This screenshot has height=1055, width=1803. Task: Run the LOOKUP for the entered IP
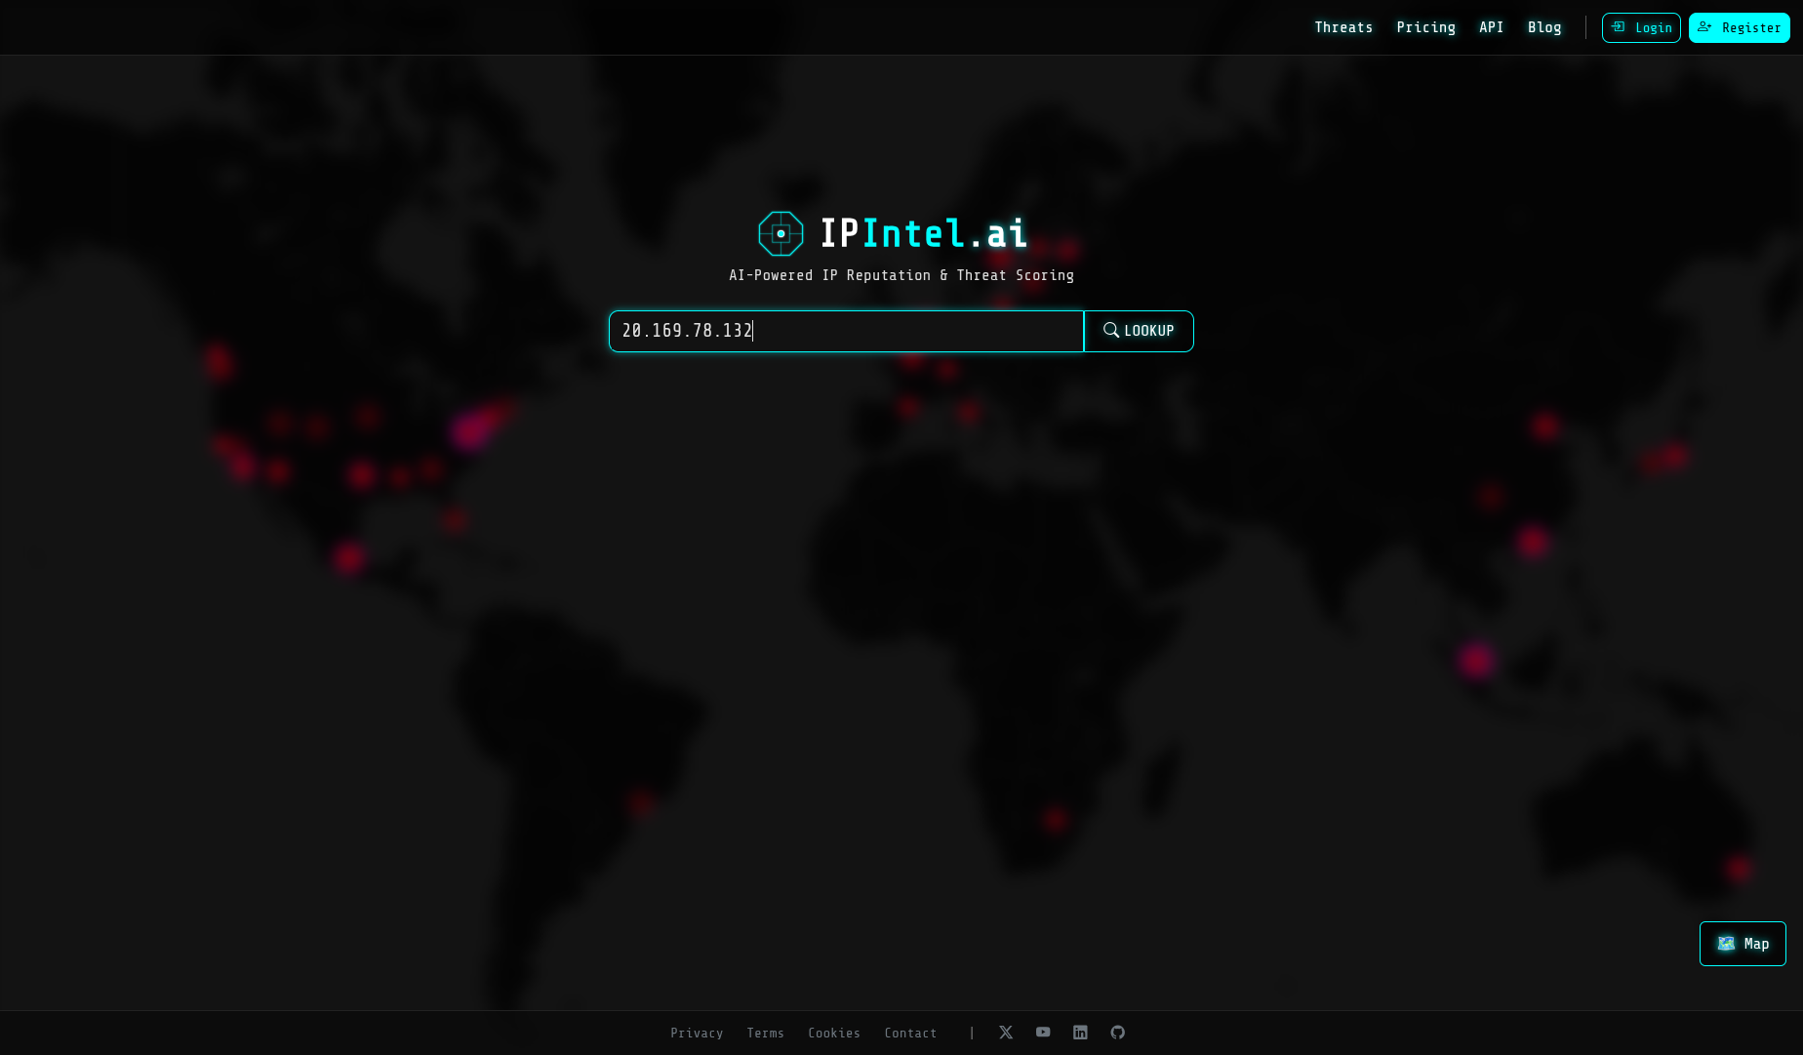click(1139, 331)
